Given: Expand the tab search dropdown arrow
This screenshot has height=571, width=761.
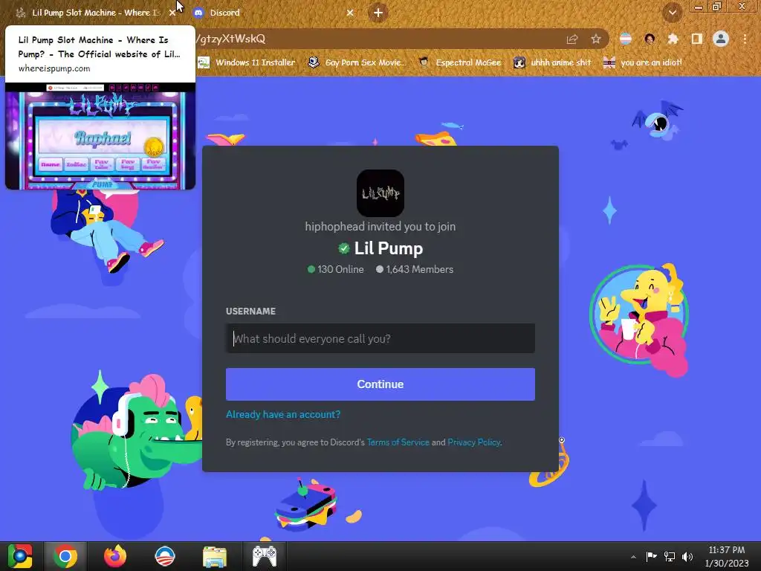Looking at the screenshot, I should click(672, 13).
